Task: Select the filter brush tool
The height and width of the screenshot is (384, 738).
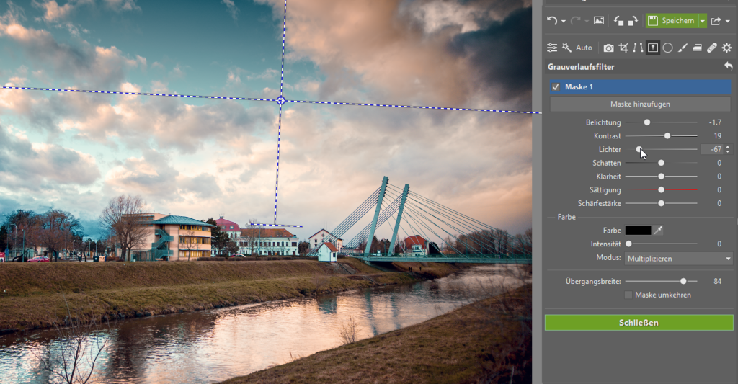Action: (683, 48)
